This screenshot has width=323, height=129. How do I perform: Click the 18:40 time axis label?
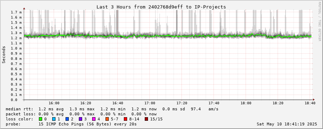310,103
